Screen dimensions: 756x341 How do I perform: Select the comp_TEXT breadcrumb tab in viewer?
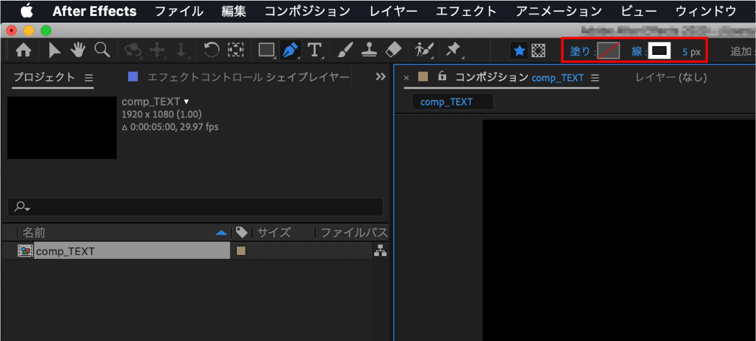447,102
